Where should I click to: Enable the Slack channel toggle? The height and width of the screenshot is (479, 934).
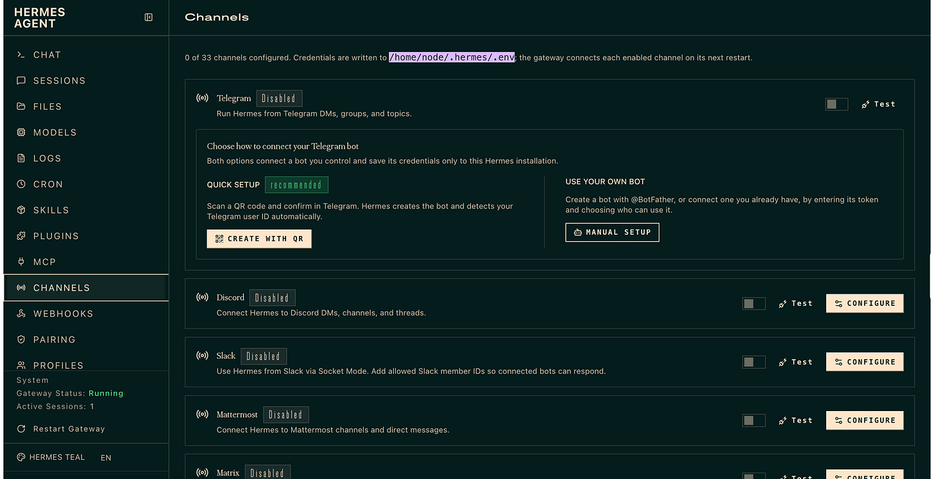point(754,362)
